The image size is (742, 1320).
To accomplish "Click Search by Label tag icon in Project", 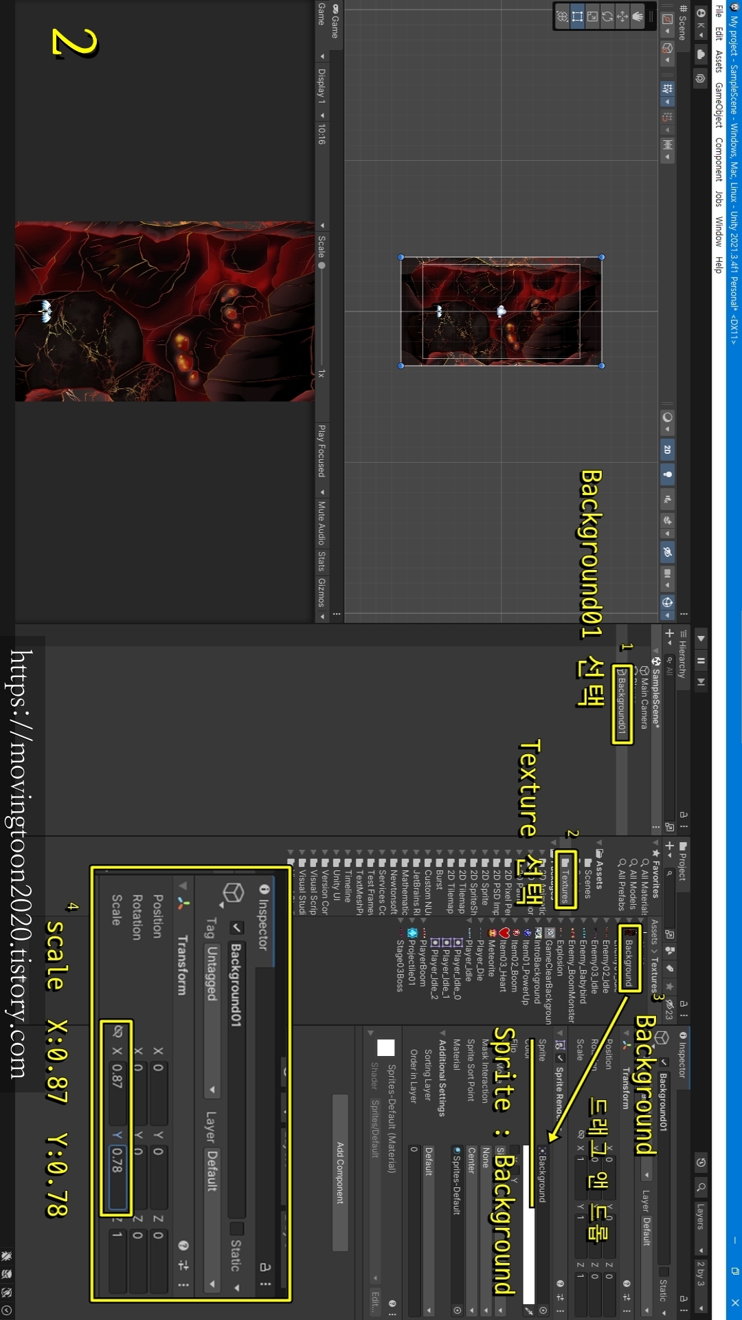I will pyautogui.click(x=669, y=968).
